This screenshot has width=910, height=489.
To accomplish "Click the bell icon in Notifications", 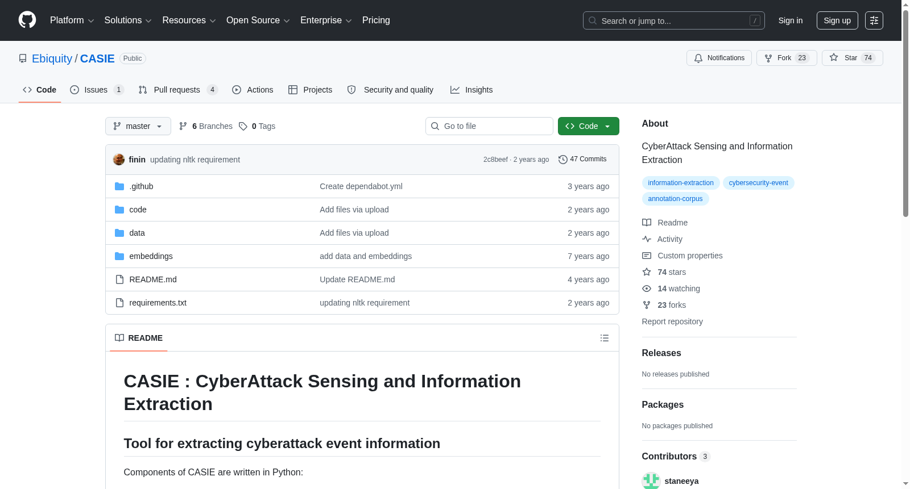I will click(698, 58).
